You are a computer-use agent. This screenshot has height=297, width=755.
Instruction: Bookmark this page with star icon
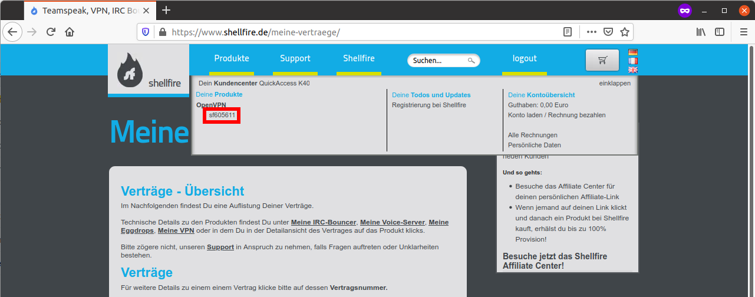[x=625, y=32]
